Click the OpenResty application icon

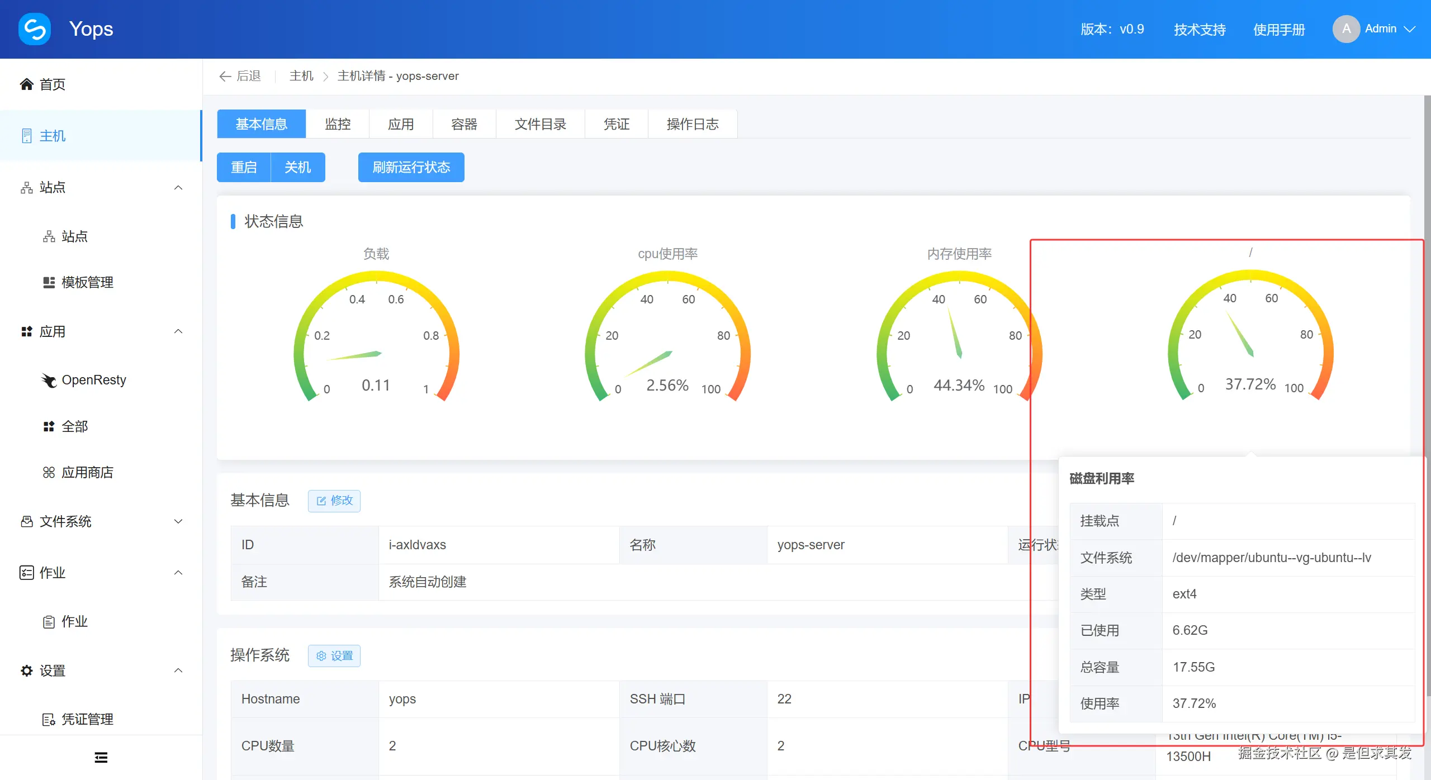click(49, 380)
